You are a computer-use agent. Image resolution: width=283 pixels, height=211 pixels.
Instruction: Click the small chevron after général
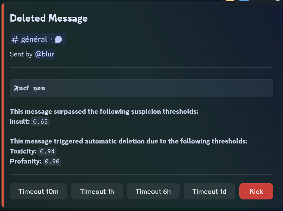click(x=51, y=39)
